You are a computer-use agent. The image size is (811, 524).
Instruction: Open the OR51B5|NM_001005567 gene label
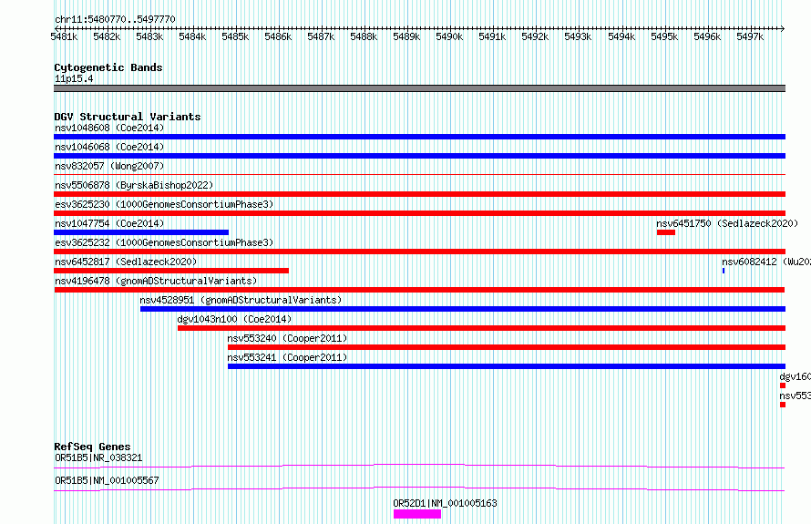pos(107,480)
